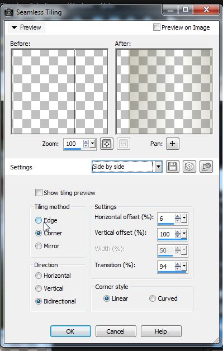Open the Zoom value slider dropdown
223x351 pixels.
coord(92,144)
